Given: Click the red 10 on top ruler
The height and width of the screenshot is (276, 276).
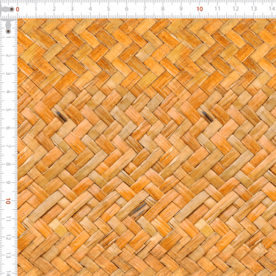Looking at the screenshot, I should point(200,9).
